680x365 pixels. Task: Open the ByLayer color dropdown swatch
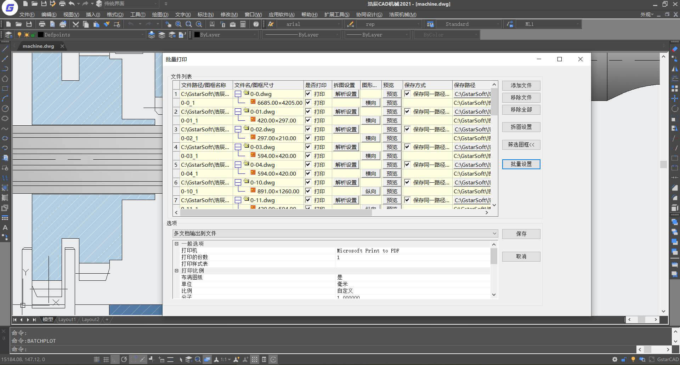(x=225, y=35)
